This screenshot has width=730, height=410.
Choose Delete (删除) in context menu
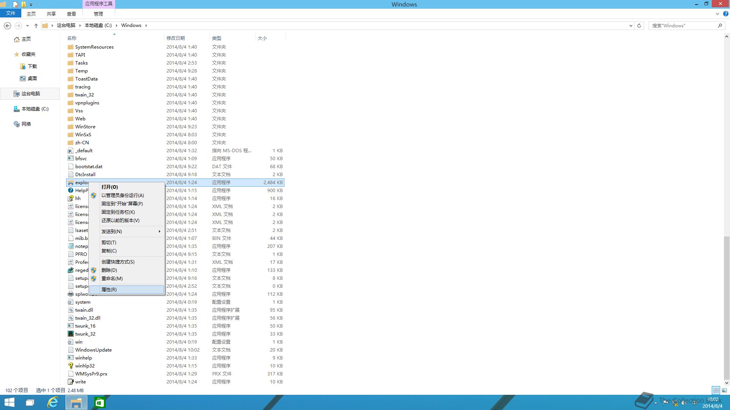tap(127, 270)
